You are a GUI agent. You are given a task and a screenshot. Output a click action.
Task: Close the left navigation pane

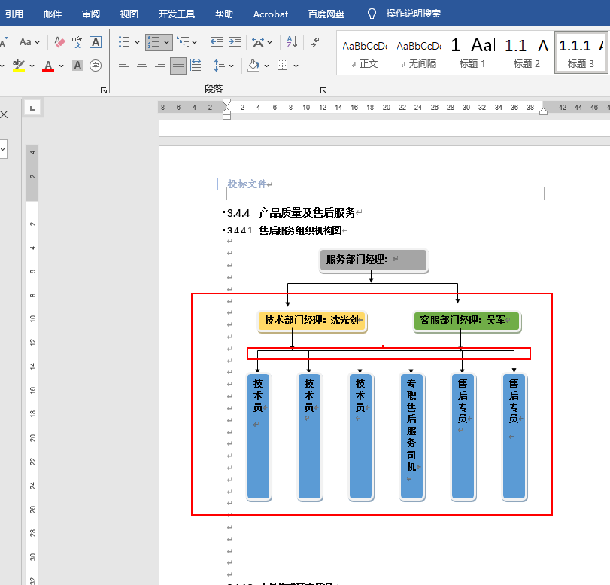point(5,114)
